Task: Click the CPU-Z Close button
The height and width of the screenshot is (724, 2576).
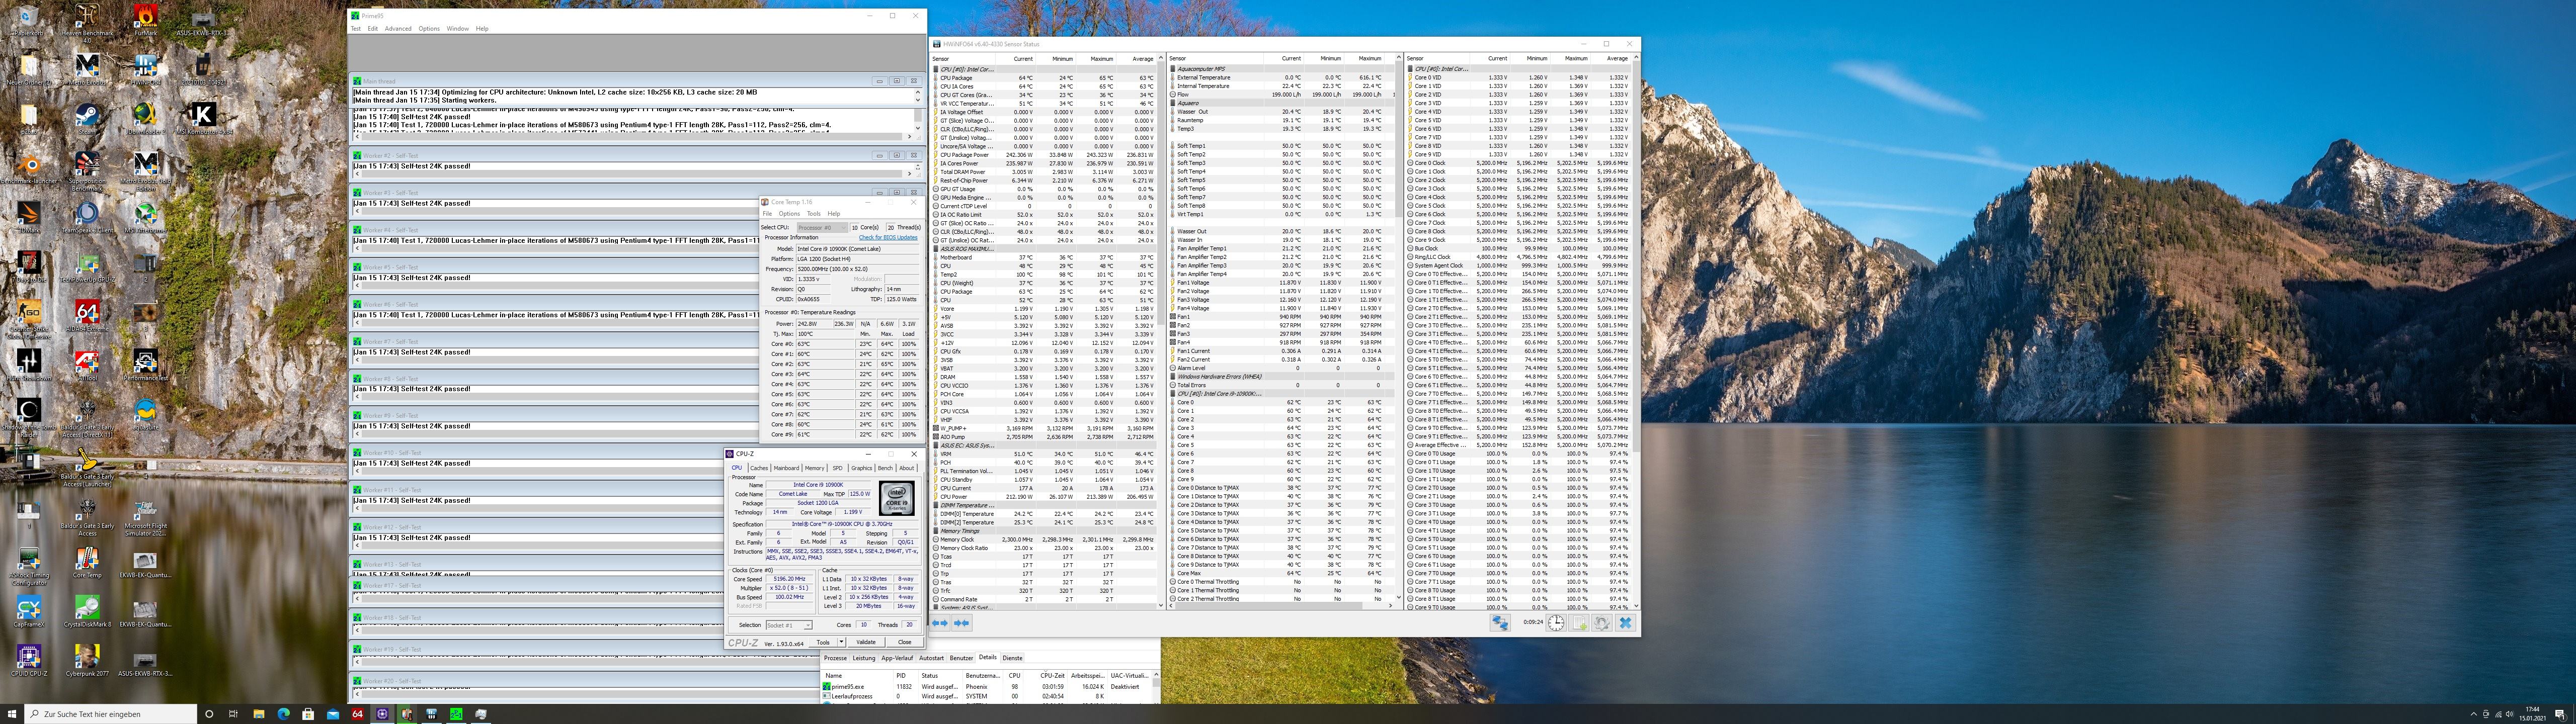Action: coord(904,642)
